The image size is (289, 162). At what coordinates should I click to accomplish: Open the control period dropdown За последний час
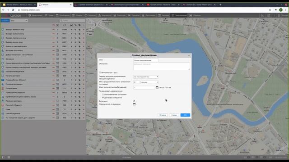[x=146, y=77]
